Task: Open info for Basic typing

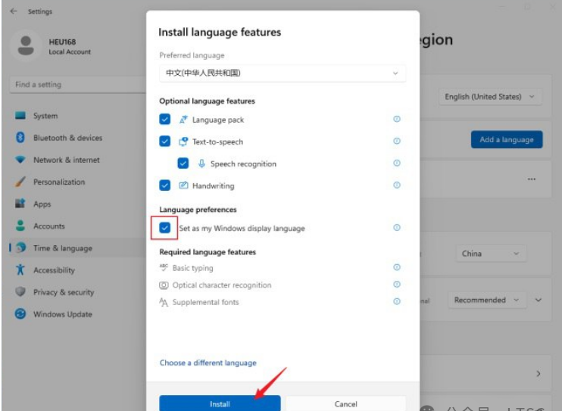Action: 396,267
